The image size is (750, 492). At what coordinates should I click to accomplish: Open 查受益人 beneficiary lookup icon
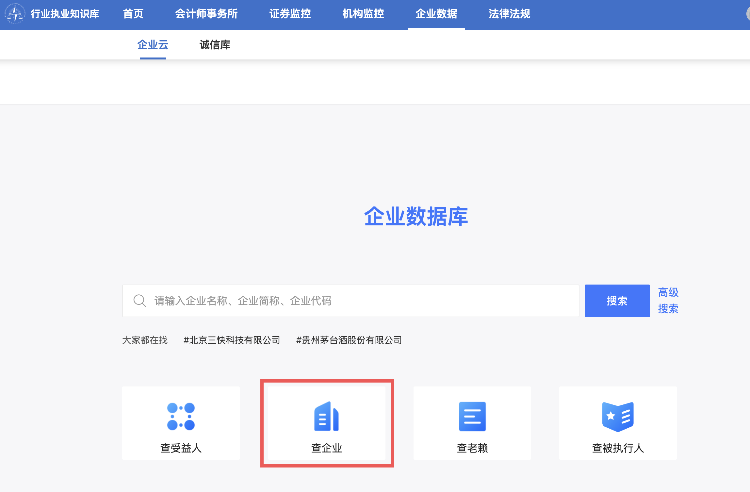(x=181, y=417)
